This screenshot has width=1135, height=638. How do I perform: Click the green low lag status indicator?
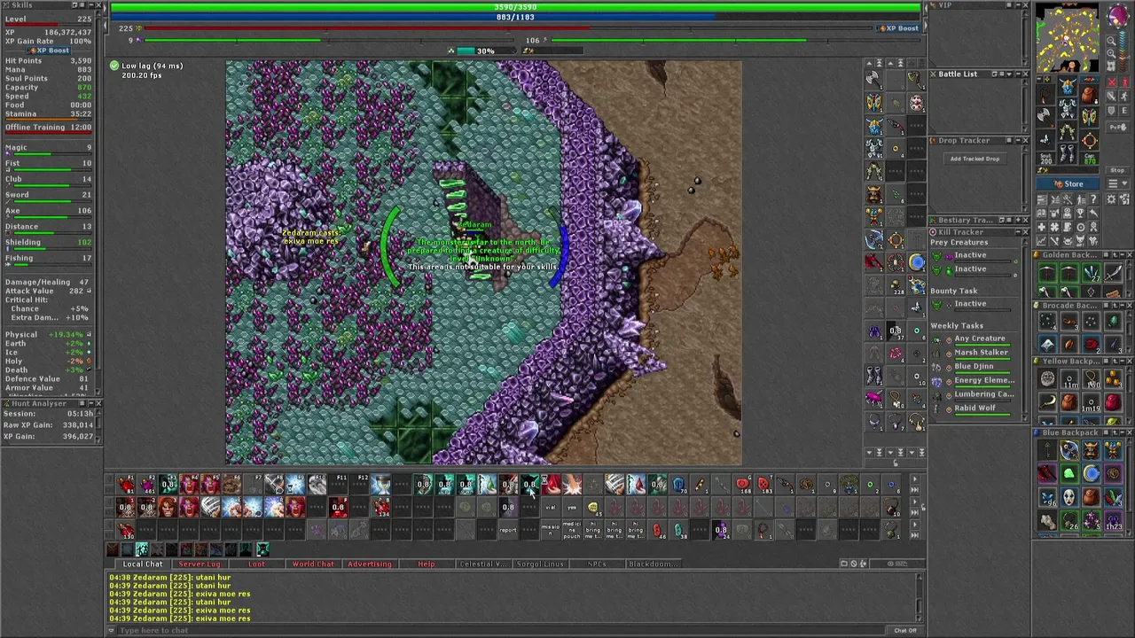point(114,66)
